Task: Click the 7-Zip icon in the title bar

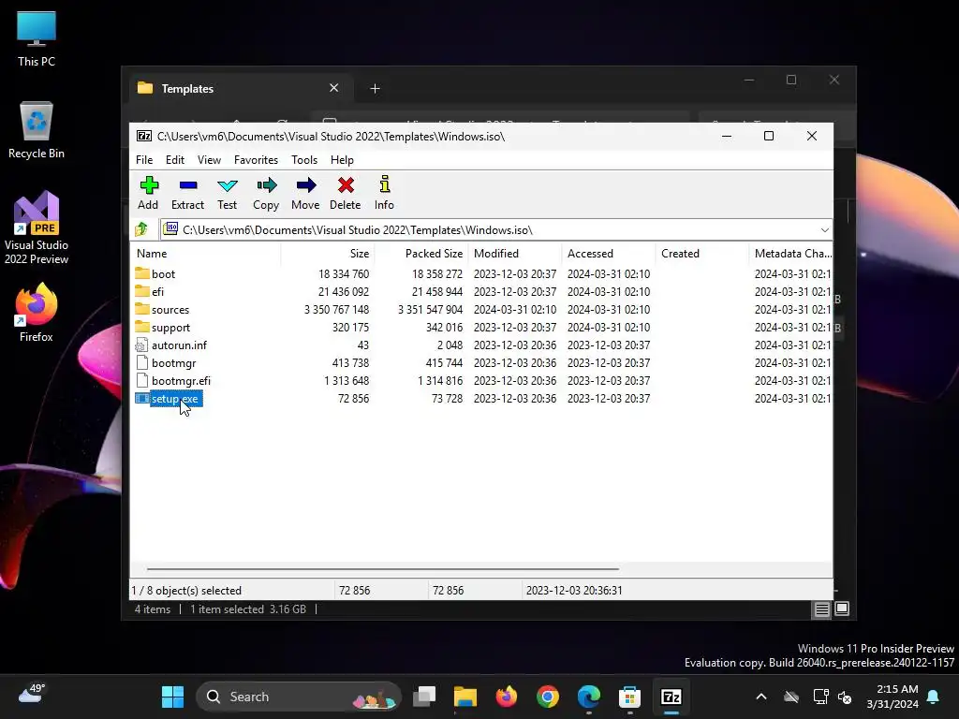Action: click(144, 137)
